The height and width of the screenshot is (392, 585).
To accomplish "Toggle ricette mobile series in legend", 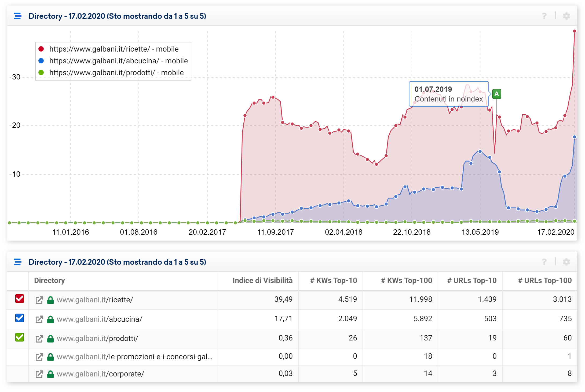I will tap(108, 49).
